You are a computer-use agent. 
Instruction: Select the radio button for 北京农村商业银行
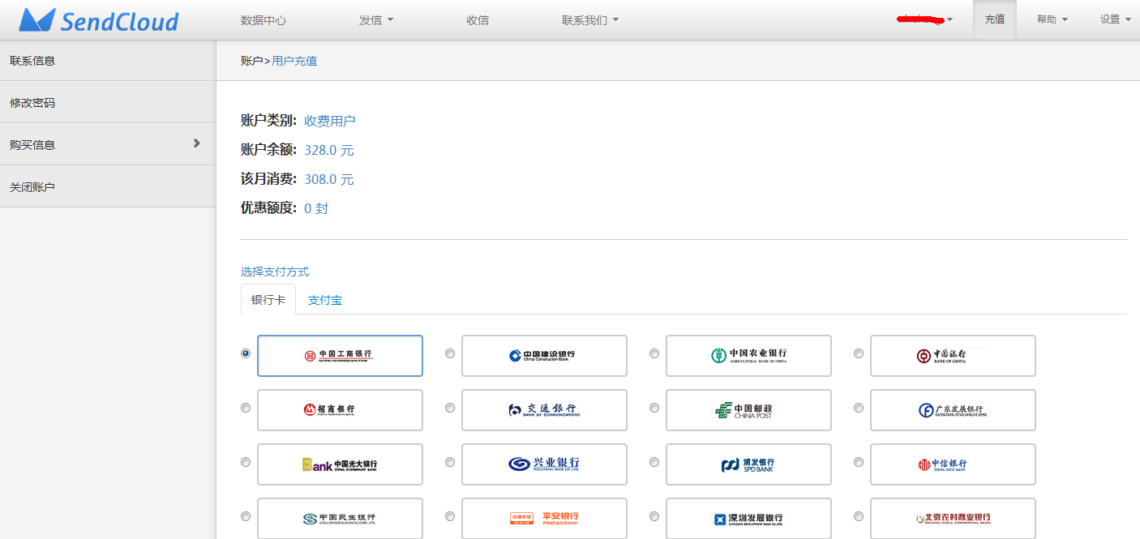859,516
